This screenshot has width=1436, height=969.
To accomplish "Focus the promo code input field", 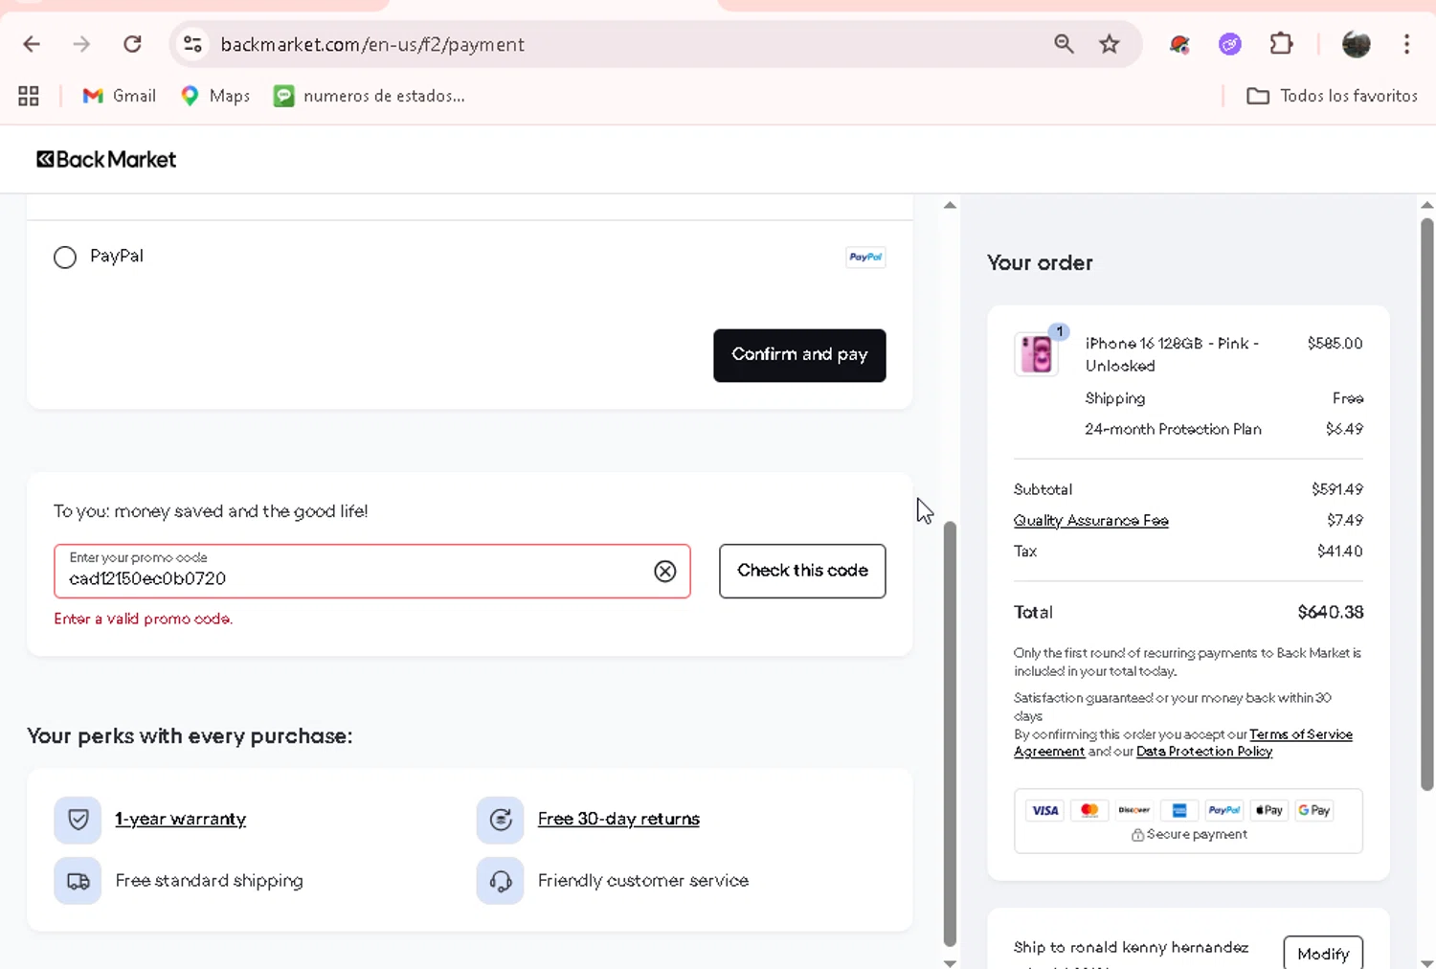I will pos(372,571).
